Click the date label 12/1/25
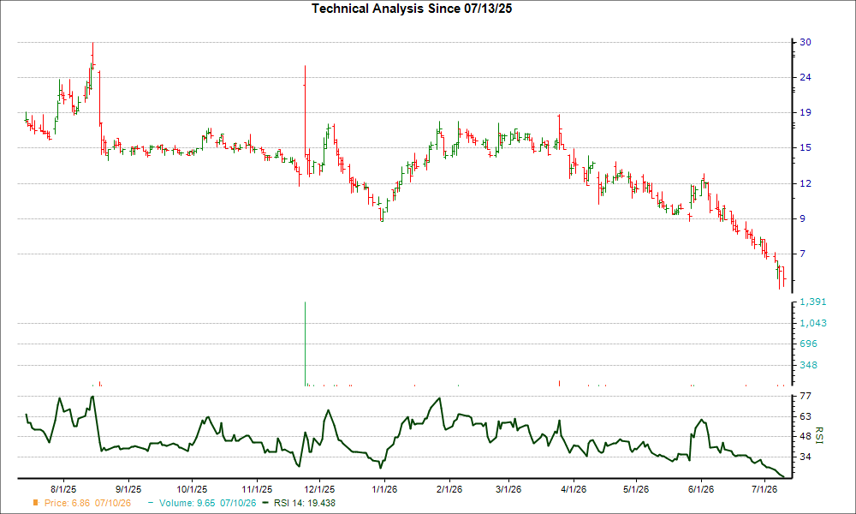Viewport: 856px width, 514px height. (319, 489)
